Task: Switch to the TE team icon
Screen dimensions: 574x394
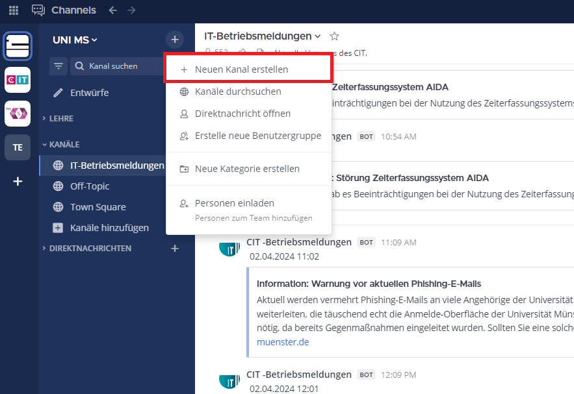Action: pyautogui.click(x=18, y=147)
